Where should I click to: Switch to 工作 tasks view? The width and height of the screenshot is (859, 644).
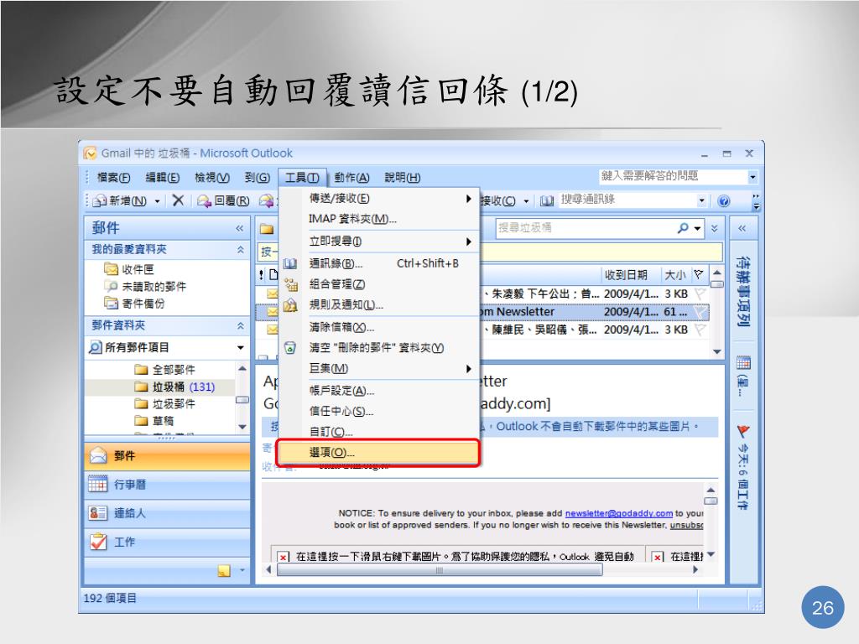167,543
